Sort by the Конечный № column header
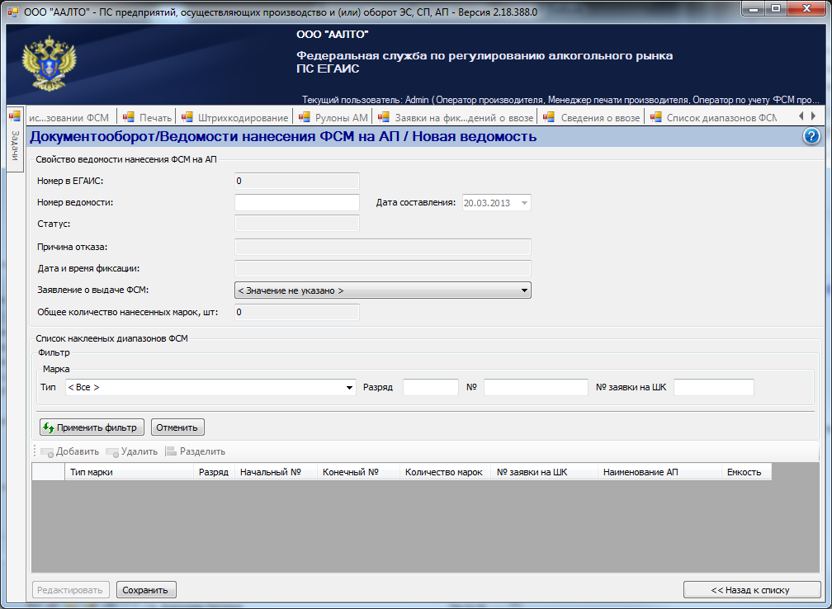 358,472
